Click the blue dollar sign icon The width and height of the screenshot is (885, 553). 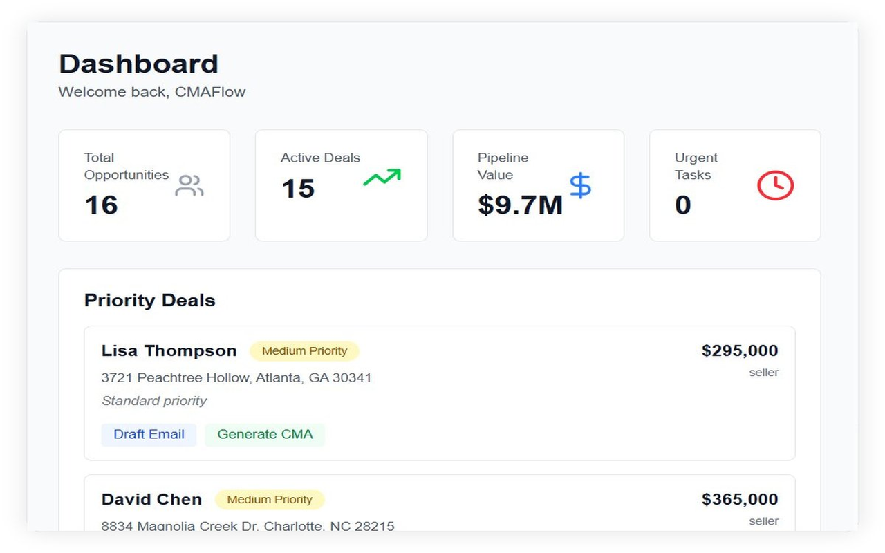[580, 185]
